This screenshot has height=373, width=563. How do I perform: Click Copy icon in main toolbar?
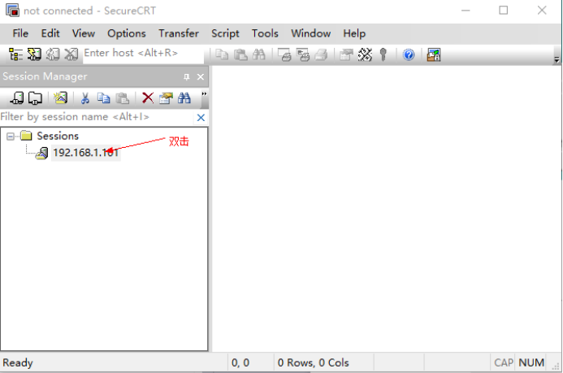coord(222,54)
